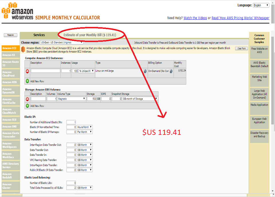The width and height of the screenshot is (275, 197).
Task: Select Amazon WorkDocs in the sidebar
Action: pos(11,155)
